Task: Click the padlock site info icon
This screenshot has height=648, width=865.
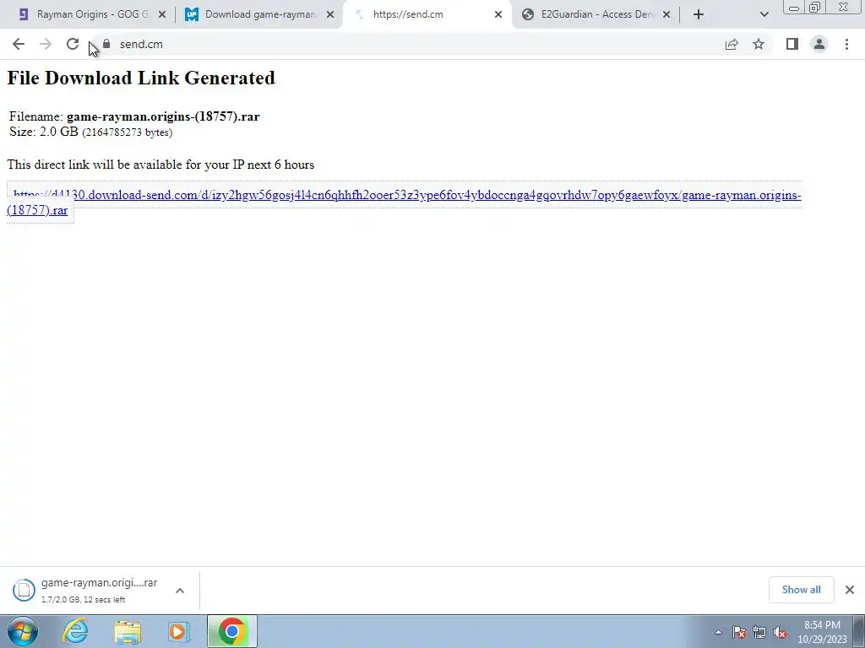Action: click(x=106, y=44)
